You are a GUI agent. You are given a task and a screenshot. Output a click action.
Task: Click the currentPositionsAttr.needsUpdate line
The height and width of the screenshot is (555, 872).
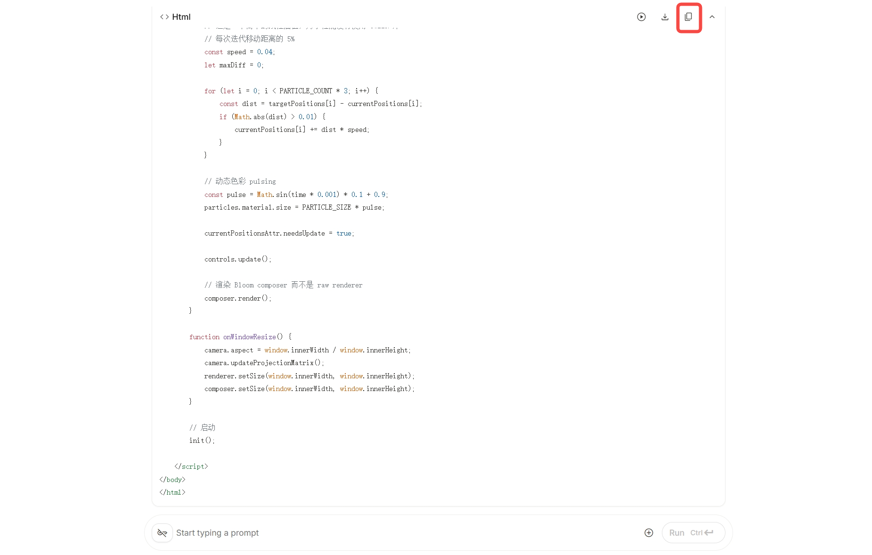(279, 233)
